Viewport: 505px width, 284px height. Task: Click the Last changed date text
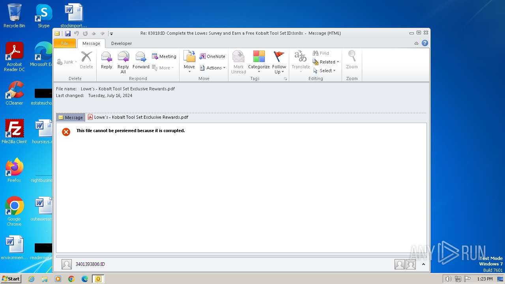(110, 96)
